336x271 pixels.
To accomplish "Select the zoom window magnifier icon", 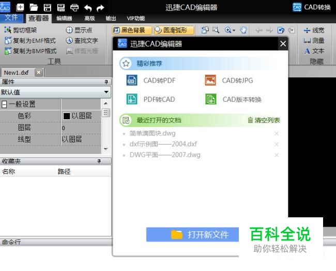I will pyautogui.click(x=216, y=30).
